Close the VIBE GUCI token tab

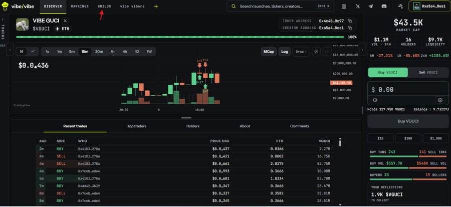(x=65, y=21)
